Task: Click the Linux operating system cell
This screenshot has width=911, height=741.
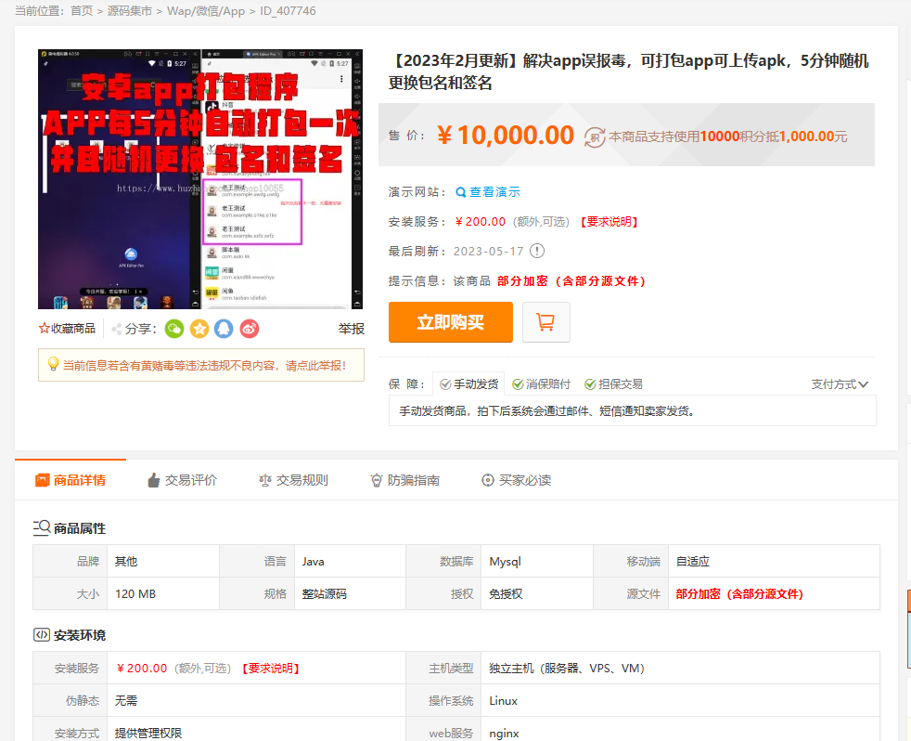Action: point(680,701)
